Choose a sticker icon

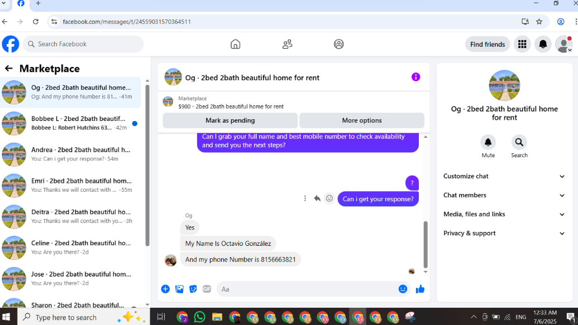[193, 289]
